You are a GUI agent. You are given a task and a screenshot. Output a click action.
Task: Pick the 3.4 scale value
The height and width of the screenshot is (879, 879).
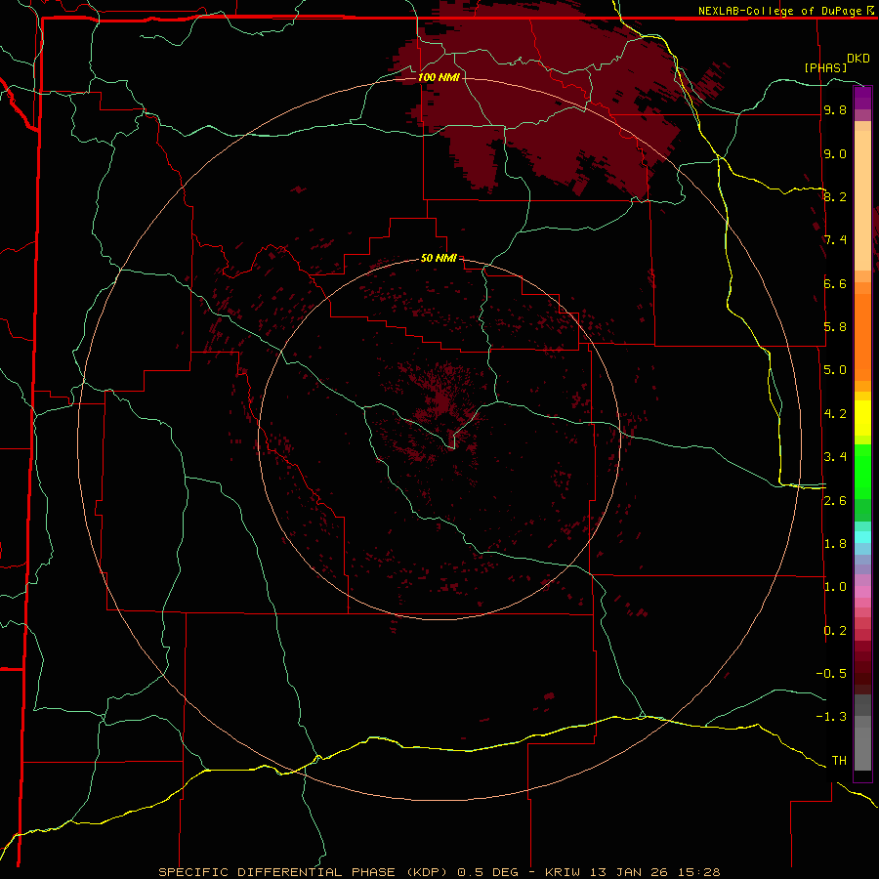point(835,456)
